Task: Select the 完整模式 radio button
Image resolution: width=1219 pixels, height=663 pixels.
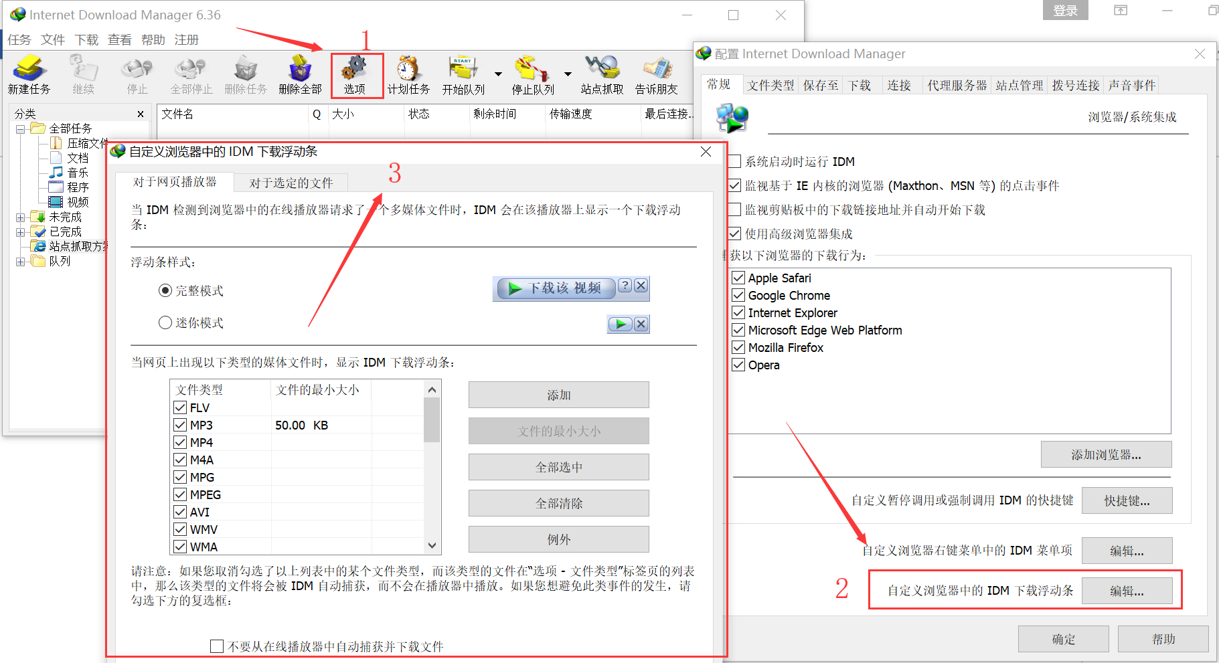Action: pyautogui.click(x=165, y=290)
